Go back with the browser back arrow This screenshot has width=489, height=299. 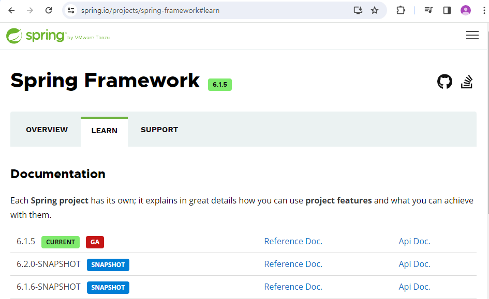point(11,10)
